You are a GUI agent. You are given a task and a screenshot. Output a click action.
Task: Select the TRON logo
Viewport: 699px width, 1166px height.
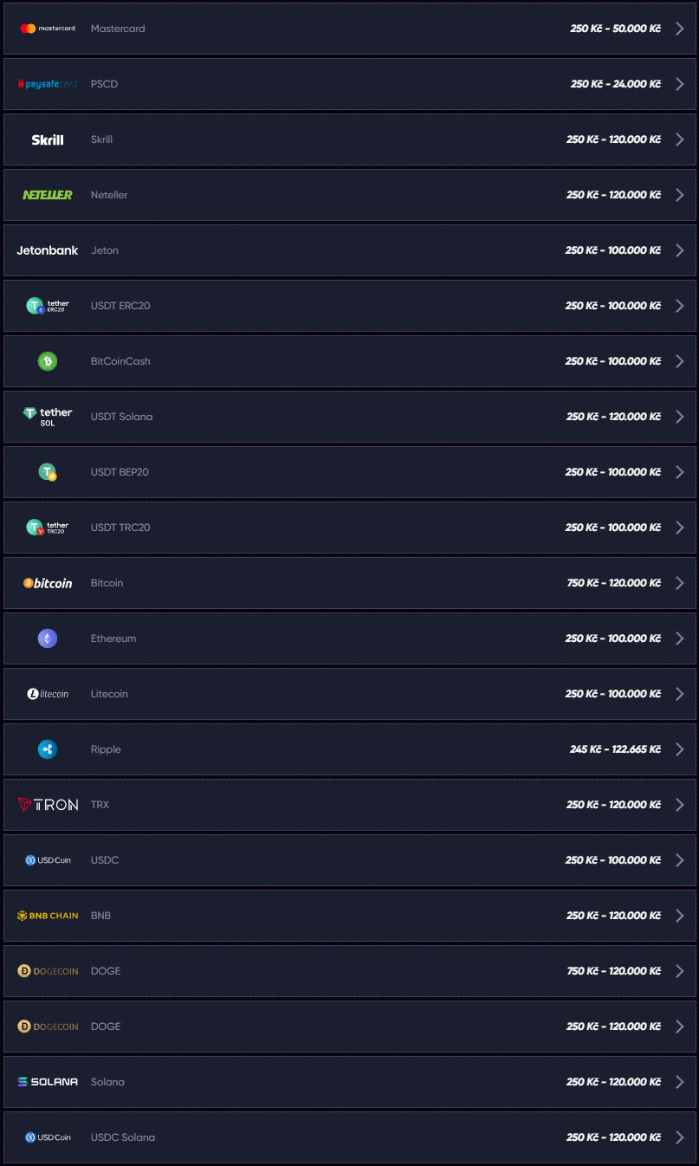click(47, 804)
